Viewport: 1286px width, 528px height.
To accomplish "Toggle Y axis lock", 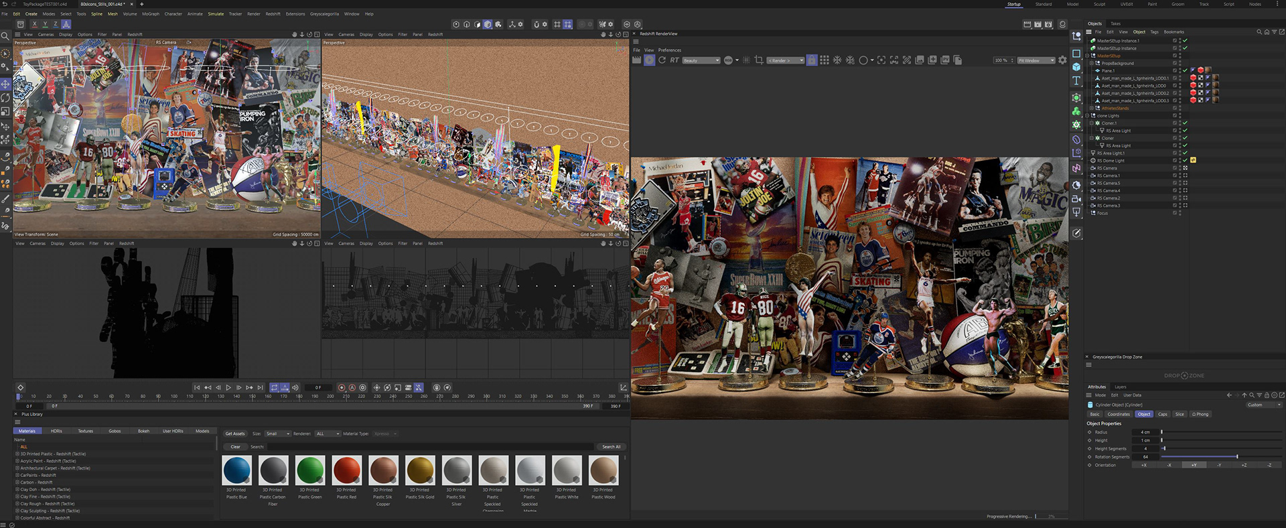I will click(46, 24).
